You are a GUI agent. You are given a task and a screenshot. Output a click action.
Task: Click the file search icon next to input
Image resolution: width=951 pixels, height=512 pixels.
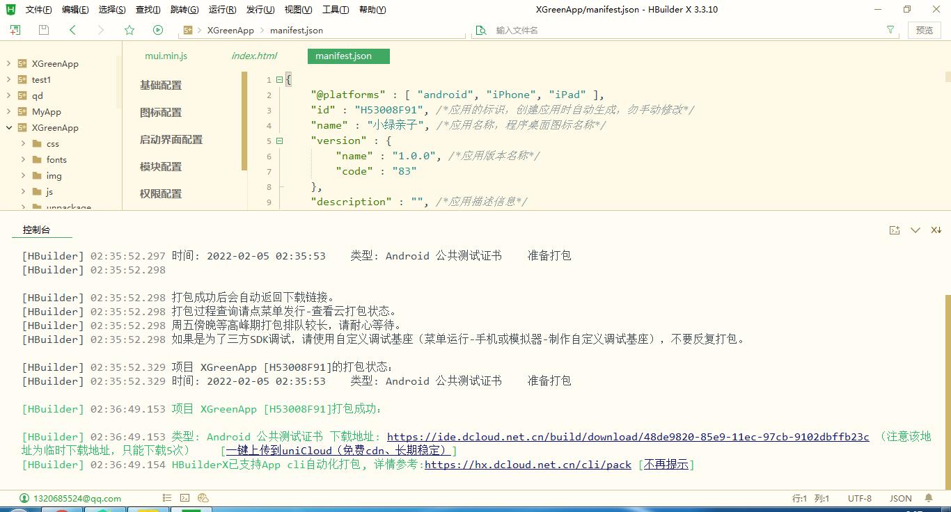(x=480, y=30)
